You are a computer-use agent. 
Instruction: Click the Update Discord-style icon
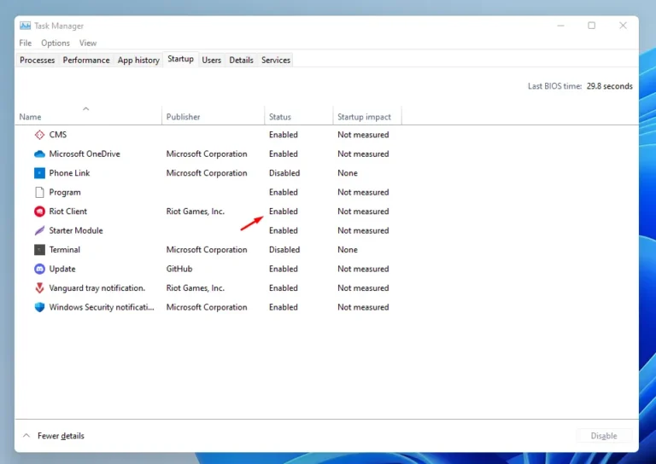point(39,269)
